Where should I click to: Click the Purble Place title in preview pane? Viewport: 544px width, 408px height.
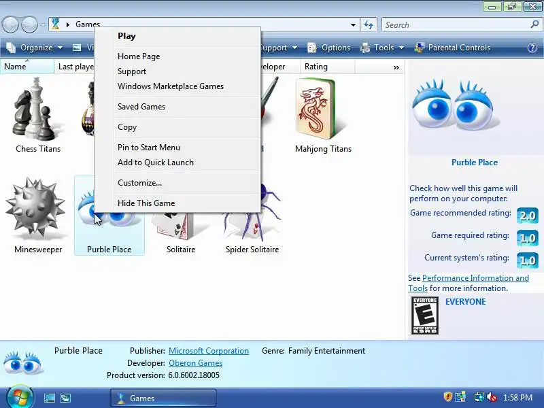(474, 163)
